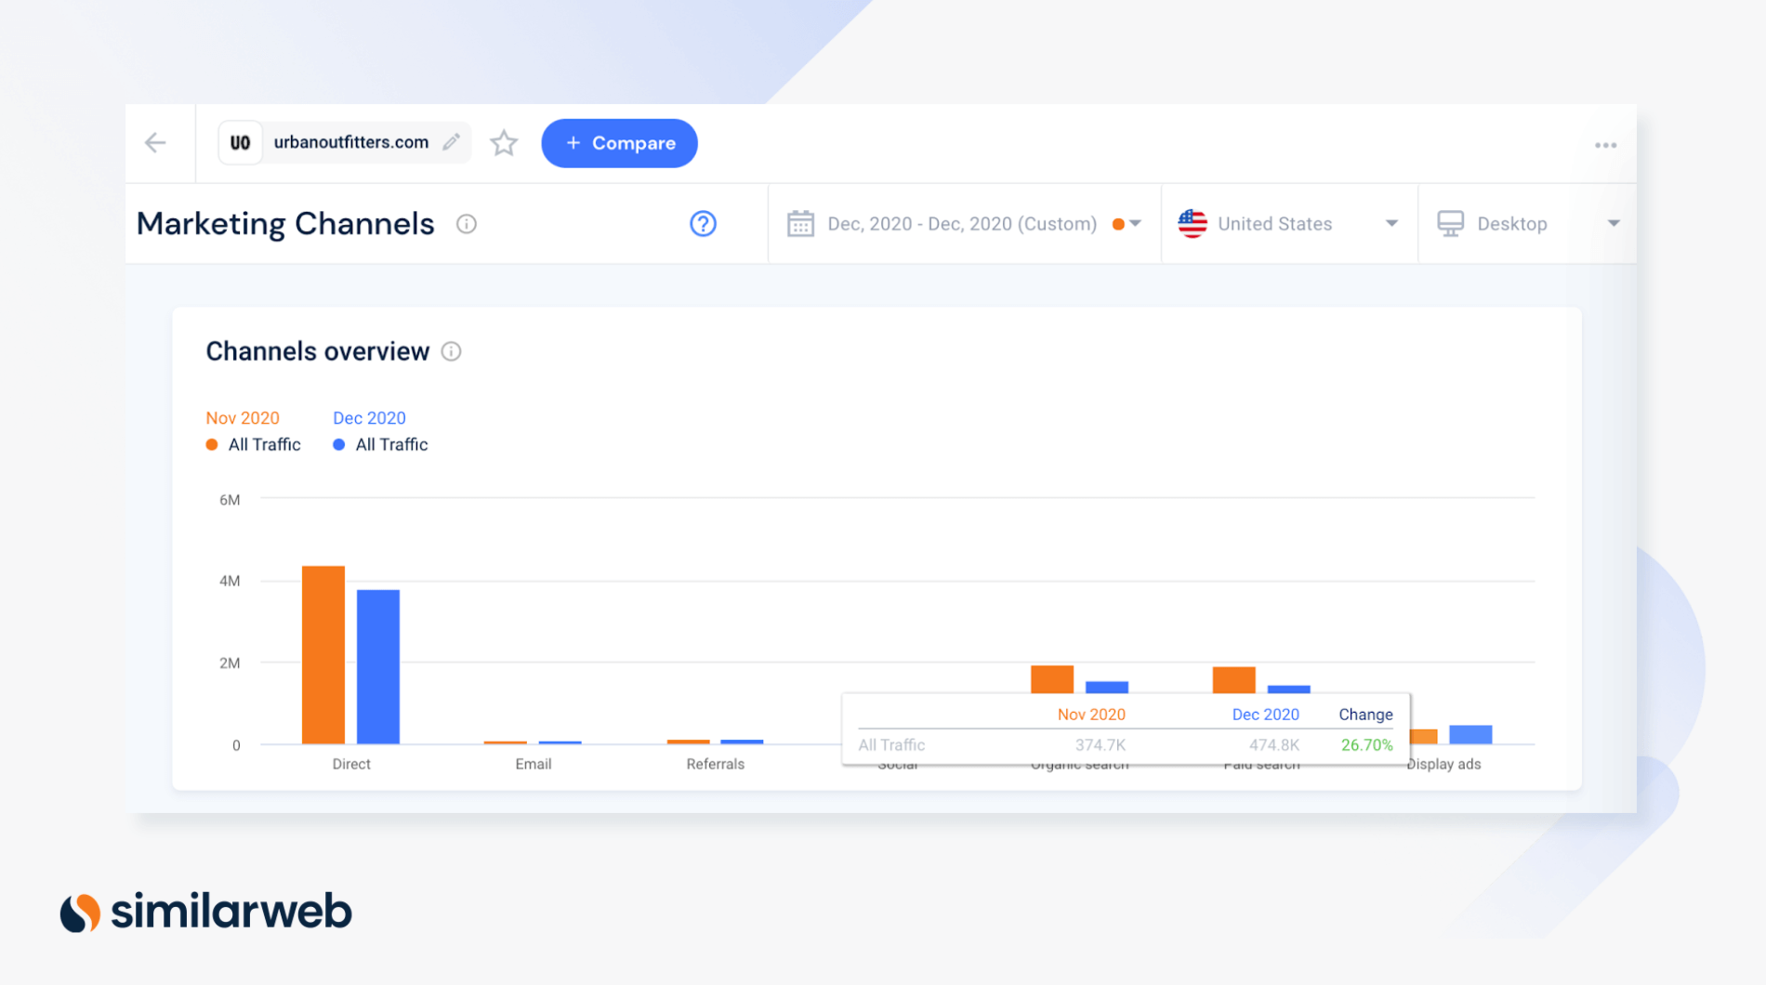The height and width of the screenshot is (985, 1766).
Task: Favorite urbanoutfitters.com with the star icon
Action: click(x=504, y=143)
